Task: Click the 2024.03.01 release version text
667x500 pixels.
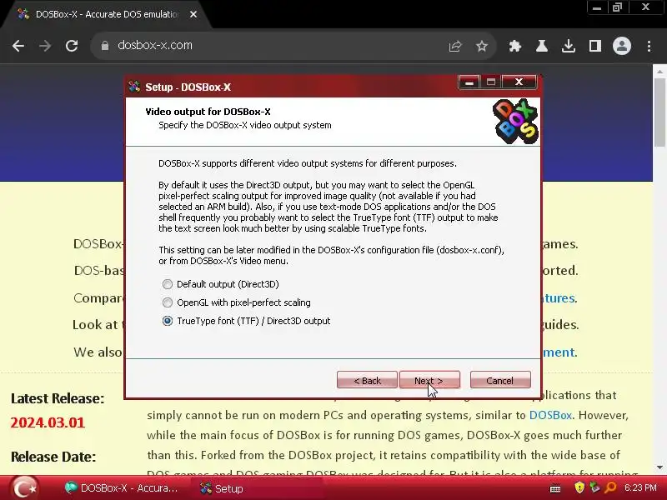Action: (x=48, y=422)
